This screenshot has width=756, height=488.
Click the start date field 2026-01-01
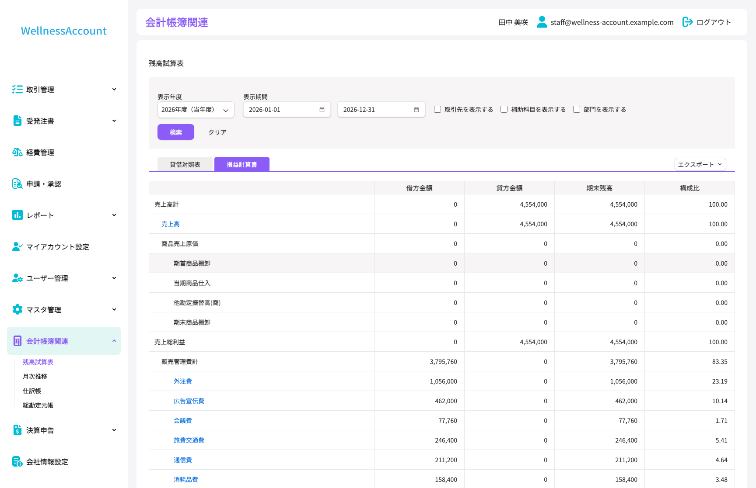(287, 110)
